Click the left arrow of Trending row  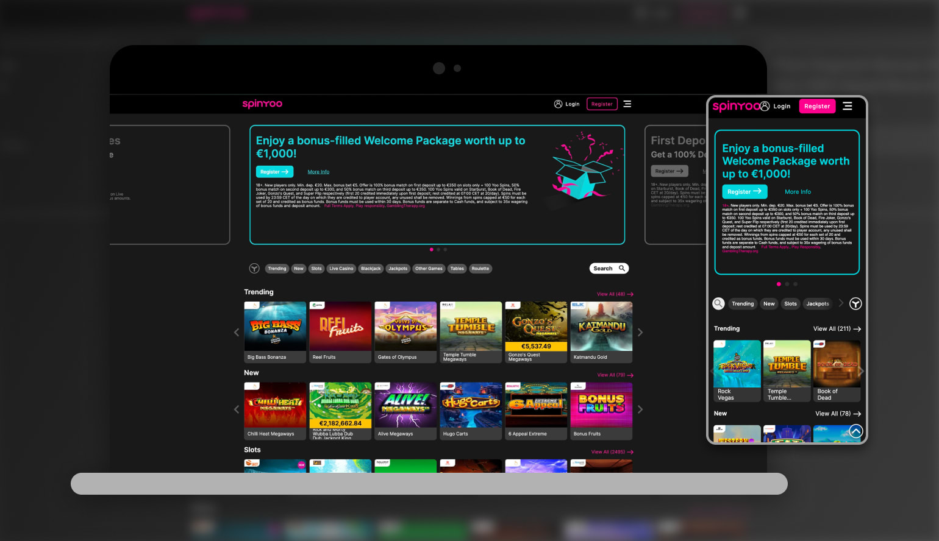tap(237, 333)
